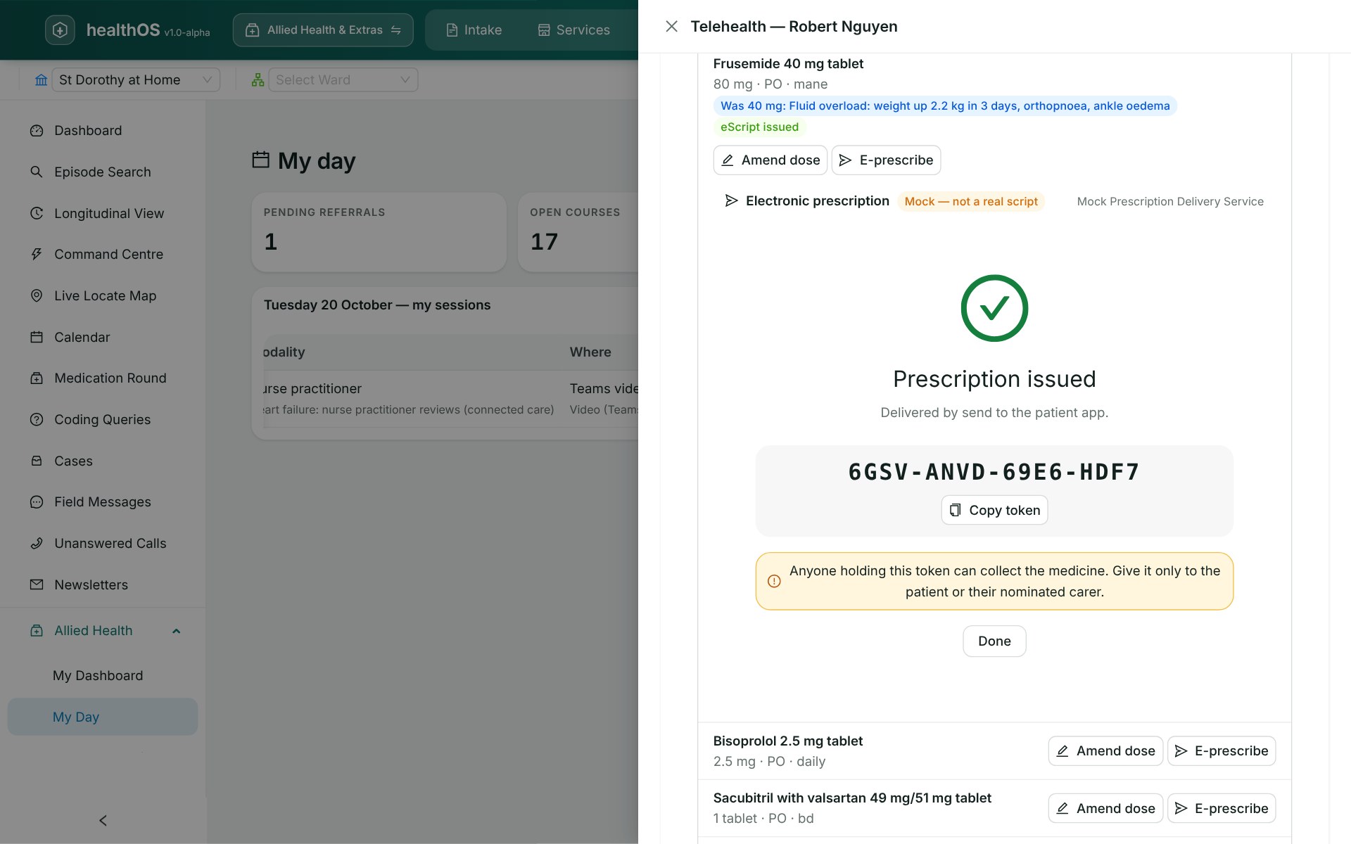Click E-prescribe for Frusemide
The image size is (1351, 844).
coord(887,160)
